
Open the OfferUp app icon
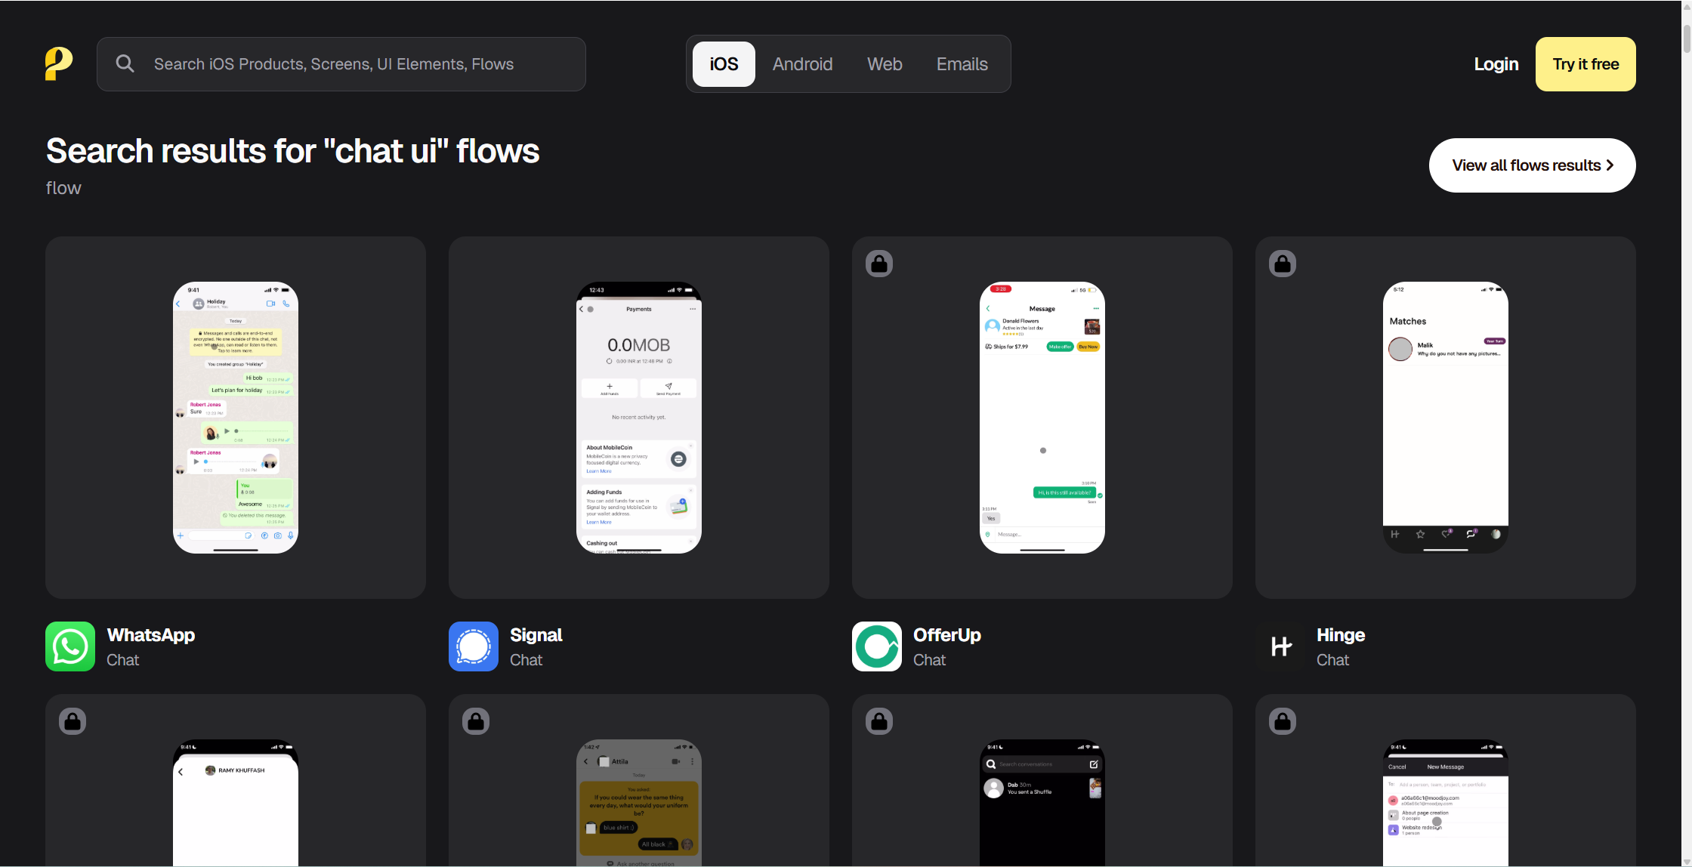point(877,646)
